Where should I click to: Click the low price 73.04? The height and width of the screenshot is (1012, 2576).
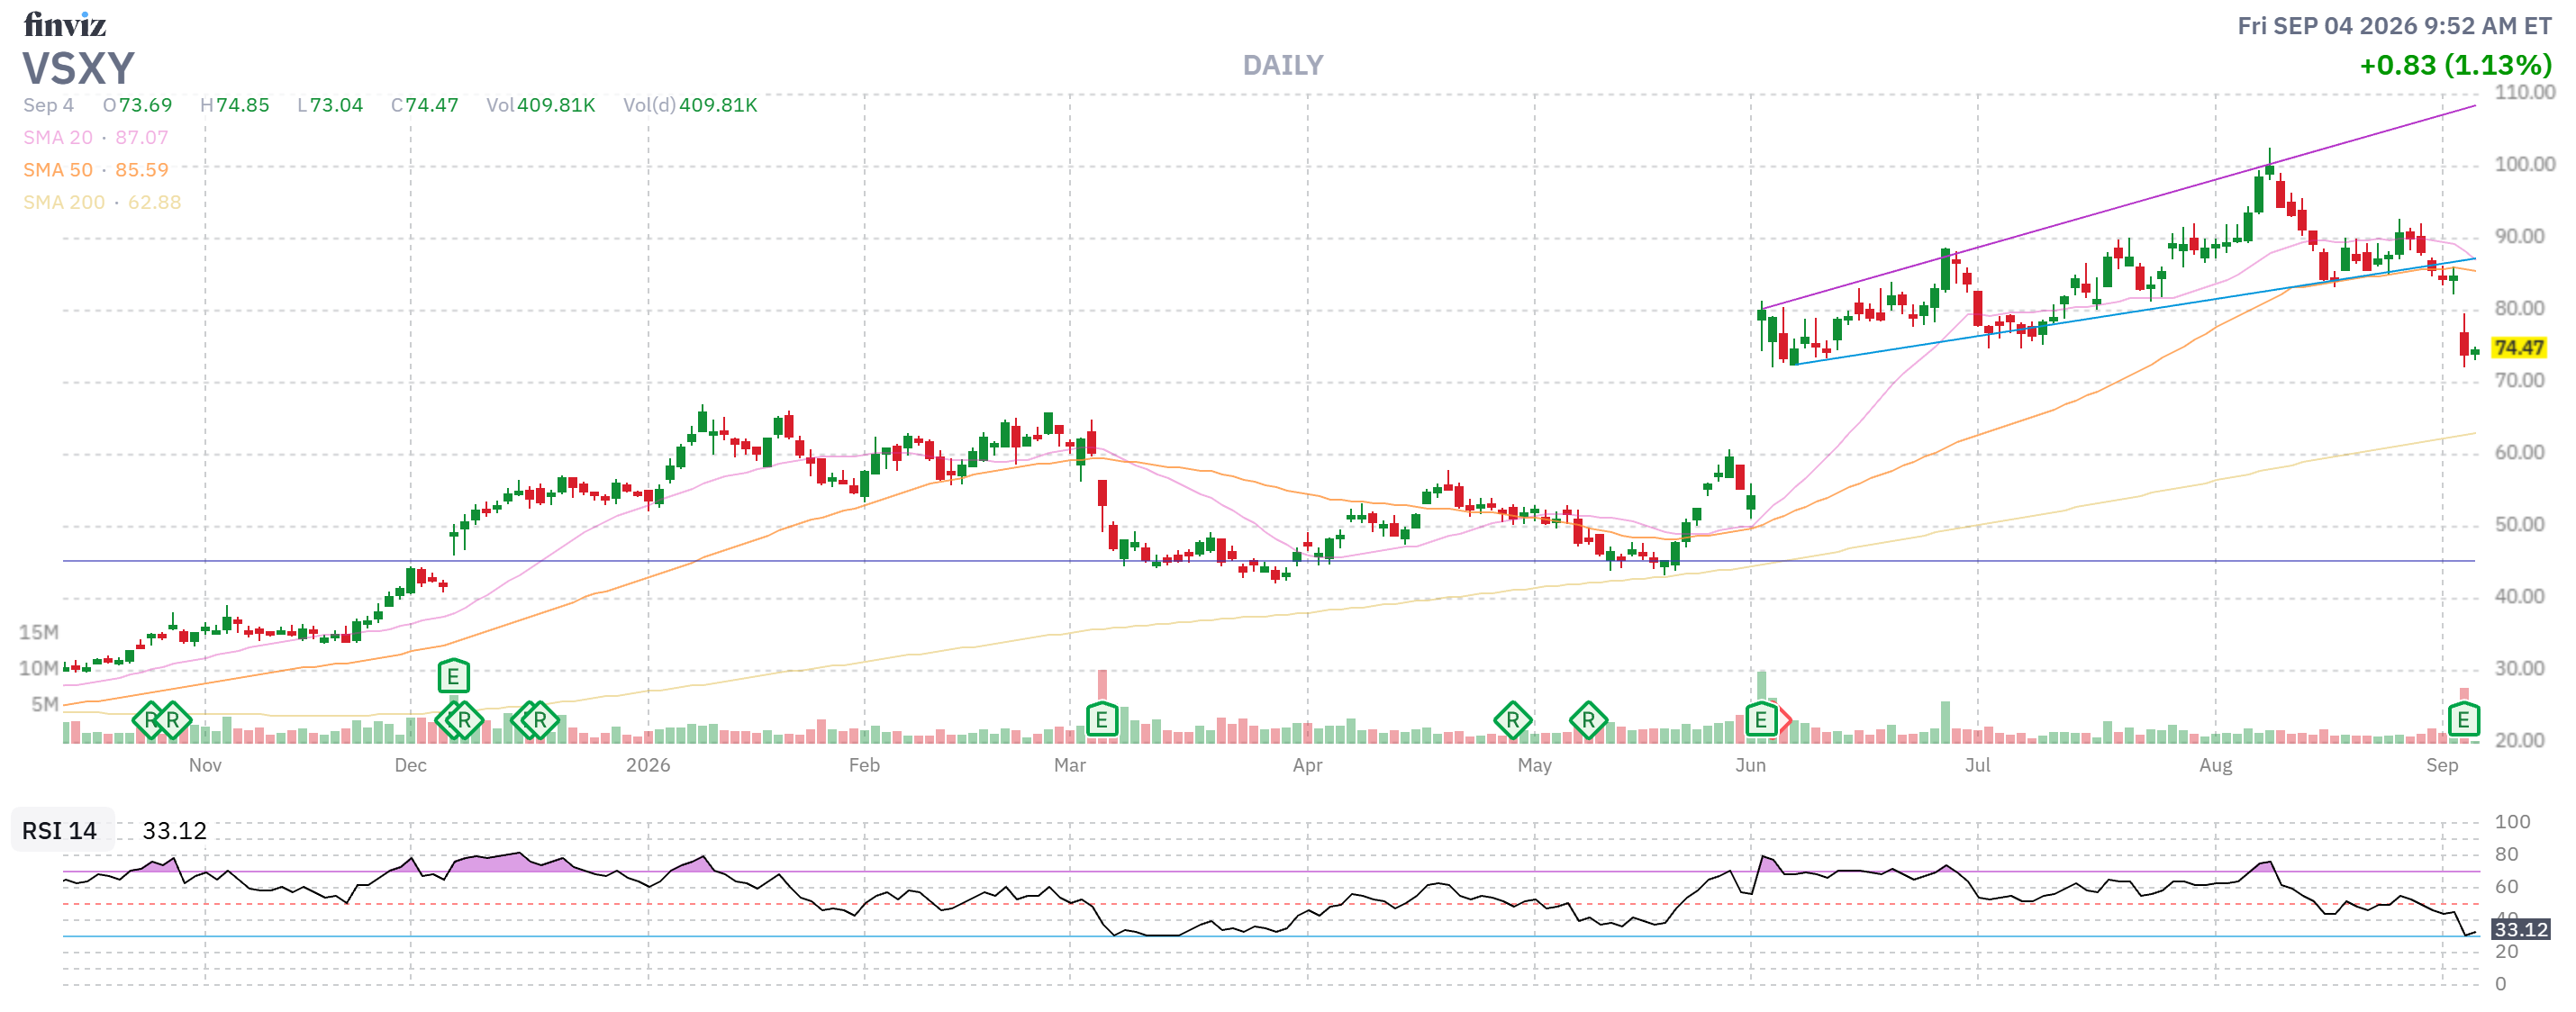336,105
